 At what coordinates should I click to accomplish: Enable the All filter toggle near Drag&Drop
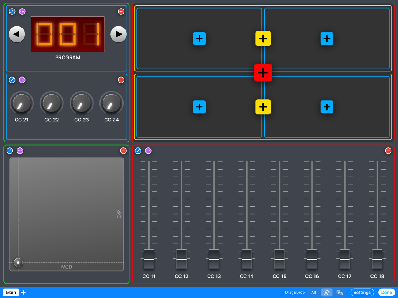[x=313, y=292]
